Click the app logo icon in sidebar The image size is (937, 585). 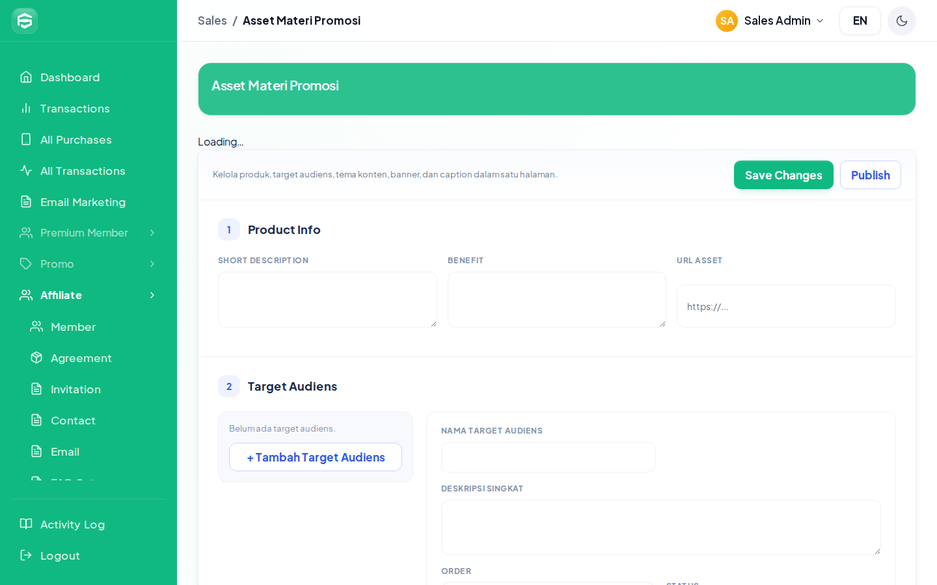(25, 21)
